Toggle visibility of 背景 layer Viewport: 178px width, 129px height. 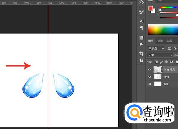coord(150,84)
